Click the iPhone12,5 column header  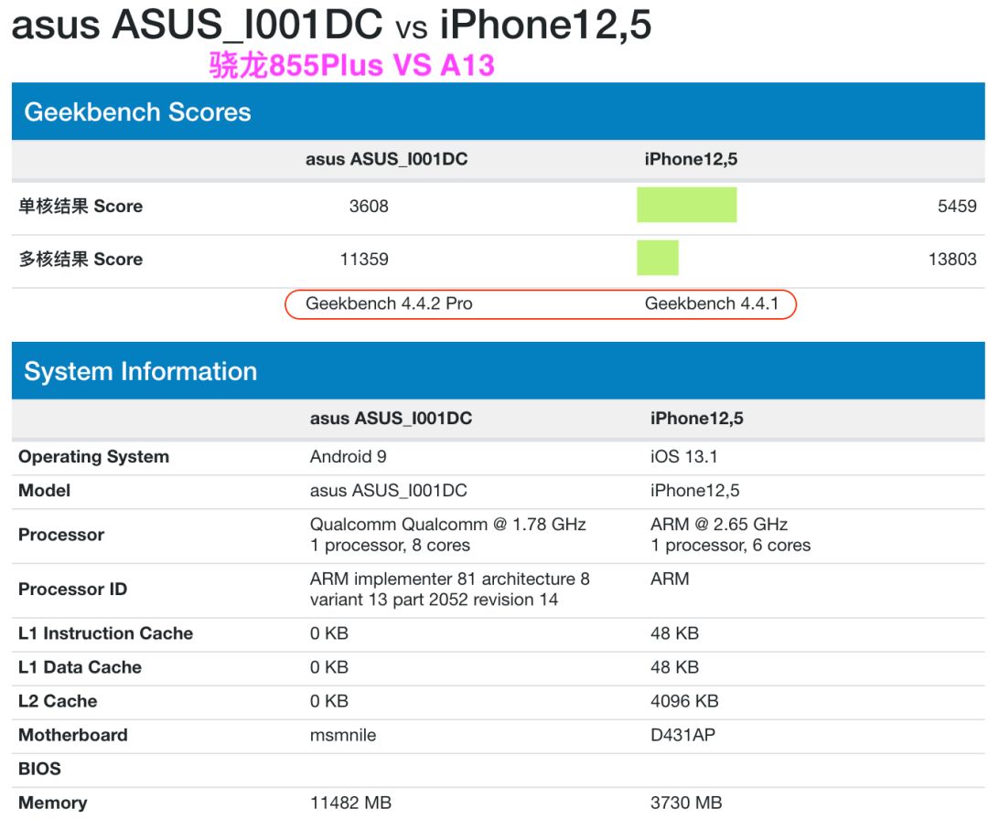pos(691,158)
